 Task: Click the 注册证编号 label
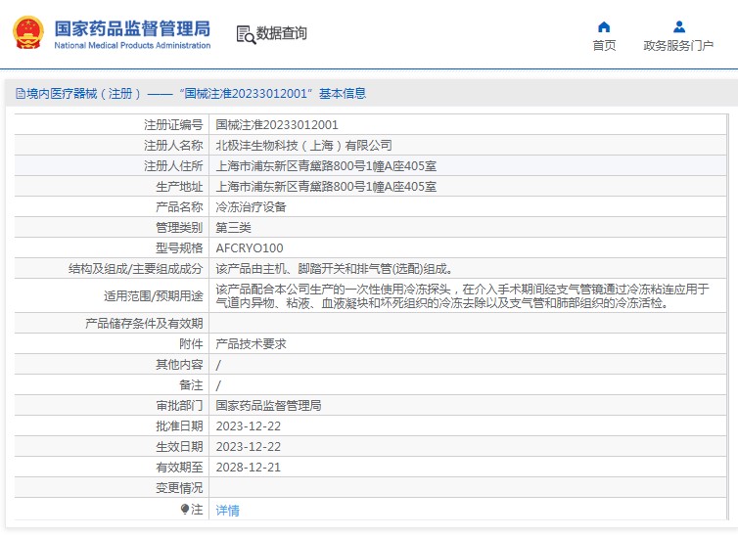(173, 124)
